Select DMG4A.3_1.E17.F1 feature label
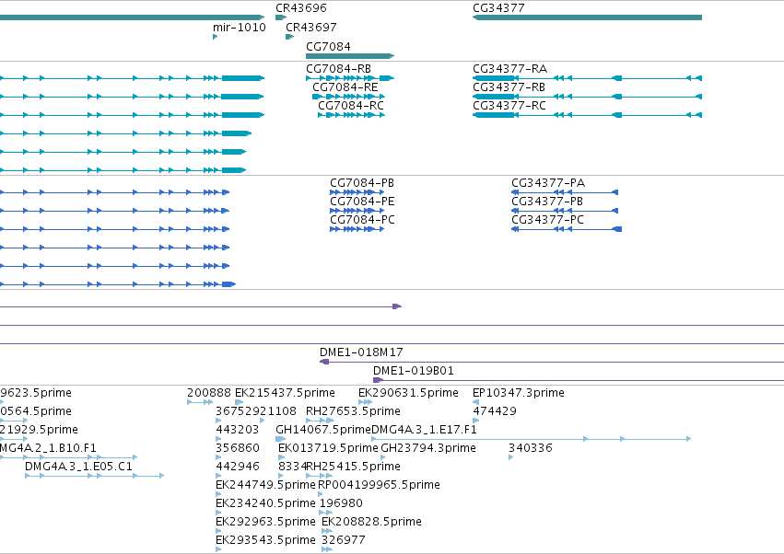 (424, 430)
